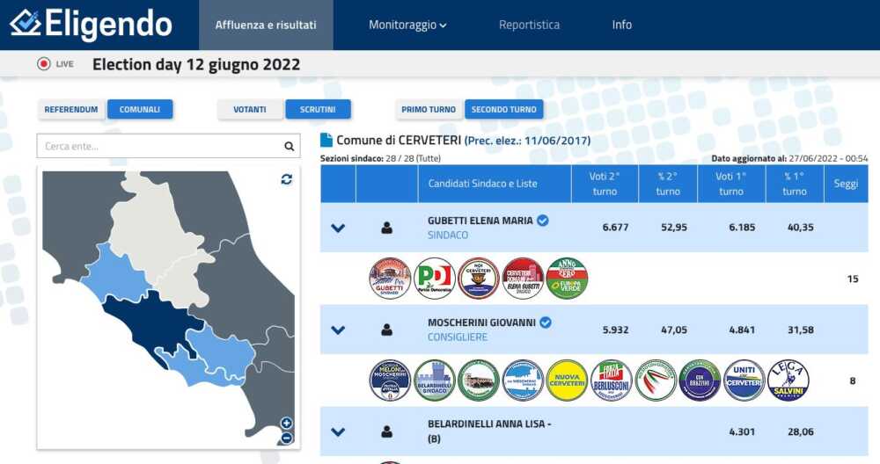880x464 pixels.
Task: Expand the Belardinelli Anna Lisa row chevron
Action: [338, 432]
